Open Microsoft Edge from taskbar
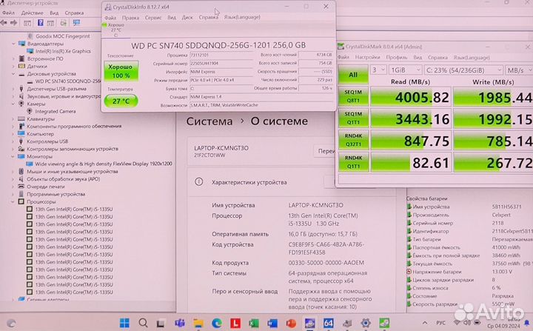 [216, 323]
